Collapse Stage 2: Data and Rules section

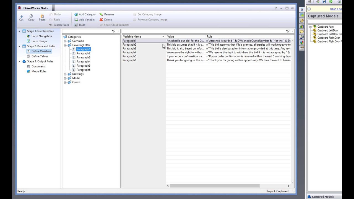click(19, 46)
